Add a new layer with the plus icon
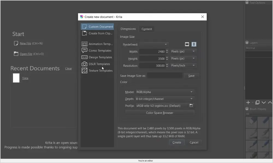 point(248,102)
